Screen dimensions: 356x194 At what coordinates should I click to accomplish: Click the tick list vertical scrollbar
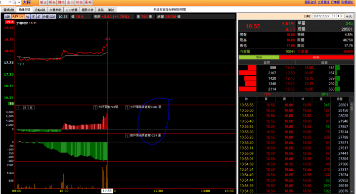(352, 148)
